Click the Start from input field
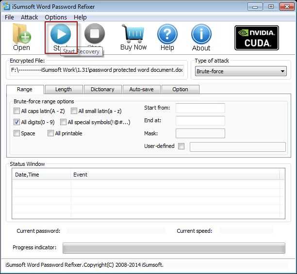Viewport: 297px width, 274px height. click(200, 108)
